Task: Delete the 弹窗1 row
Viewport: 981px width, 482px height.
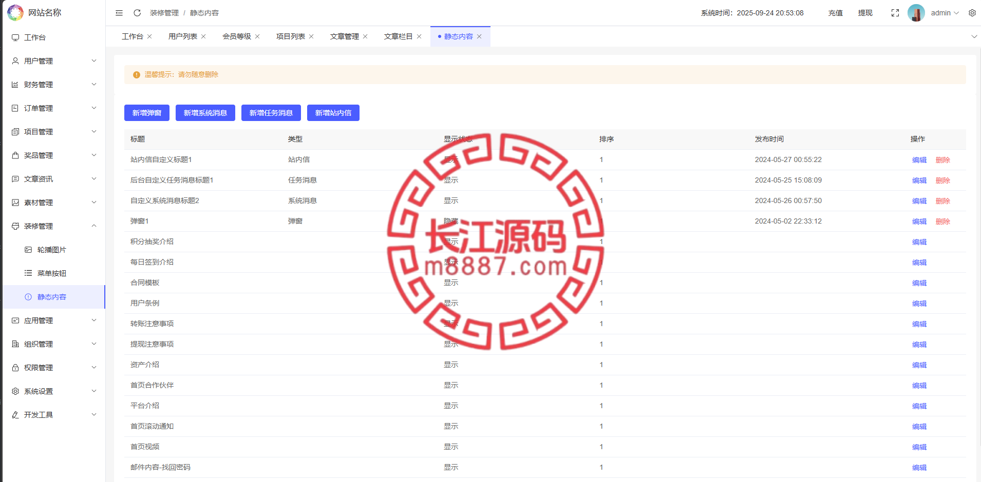Action: pyautogui.click(x=943, y=222)
